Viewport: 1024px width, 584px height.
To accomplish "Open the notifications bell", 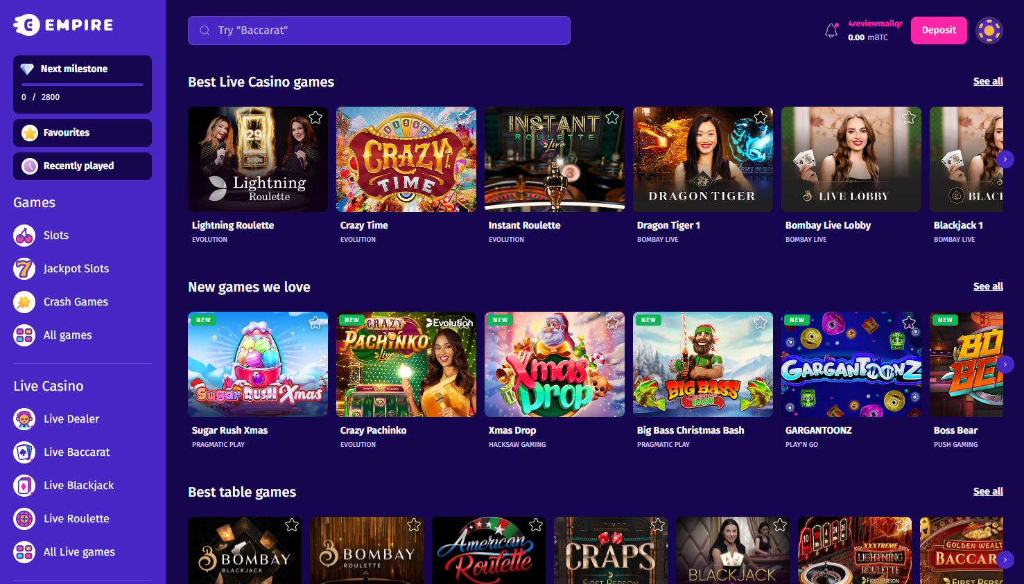I will 831,30.
